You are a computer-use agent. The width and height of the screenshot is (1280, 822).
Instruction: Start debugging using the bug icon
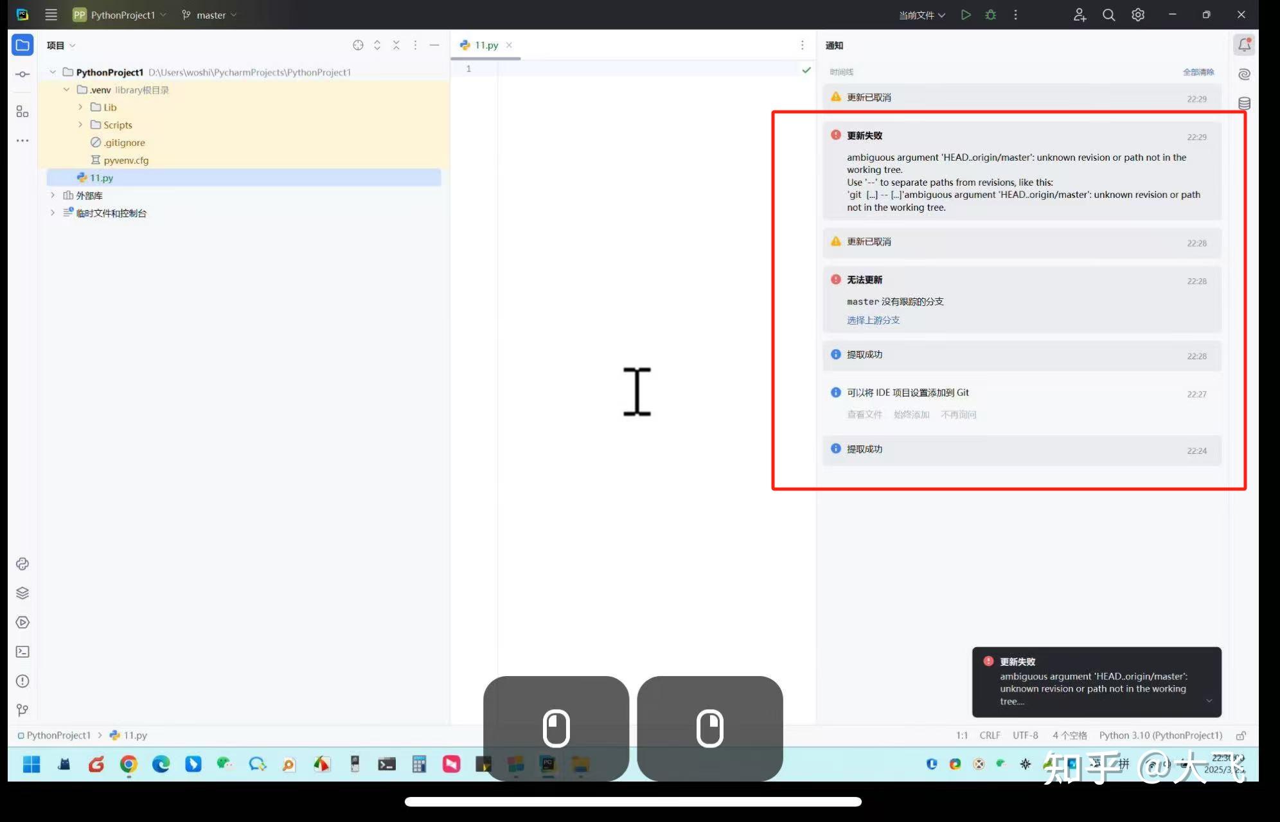[991, 15]
